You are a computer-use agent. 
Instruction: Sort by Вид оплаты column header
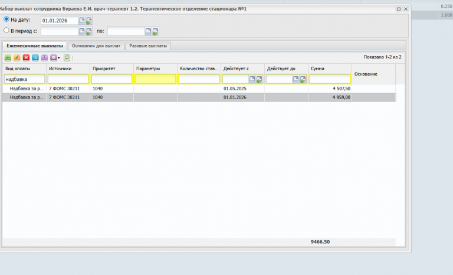point(25,69)
